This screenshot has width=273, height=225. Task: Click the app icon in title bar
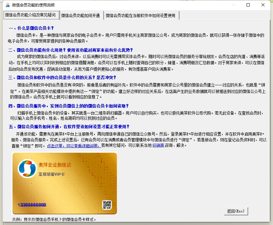[8, 5]
